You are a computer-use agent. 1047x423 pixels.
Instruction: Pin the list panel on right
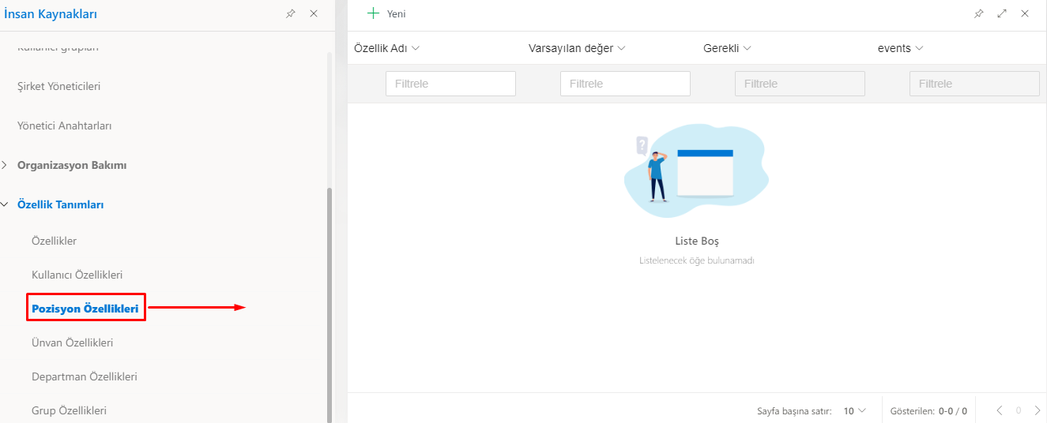point(979,13)
